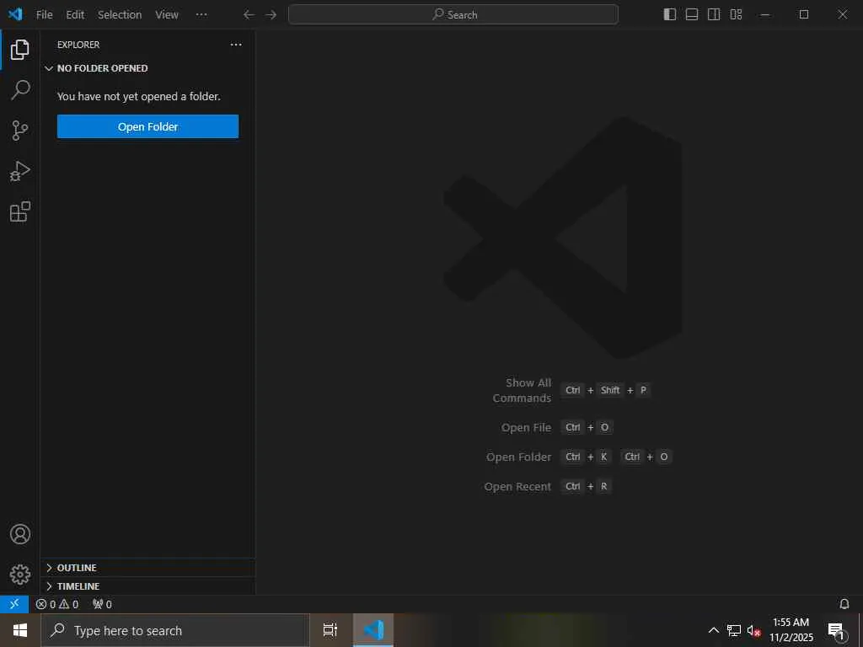Screen dimensions: 863x647
Task: Close the VS Code window
Action: click(x=843, y=15)
